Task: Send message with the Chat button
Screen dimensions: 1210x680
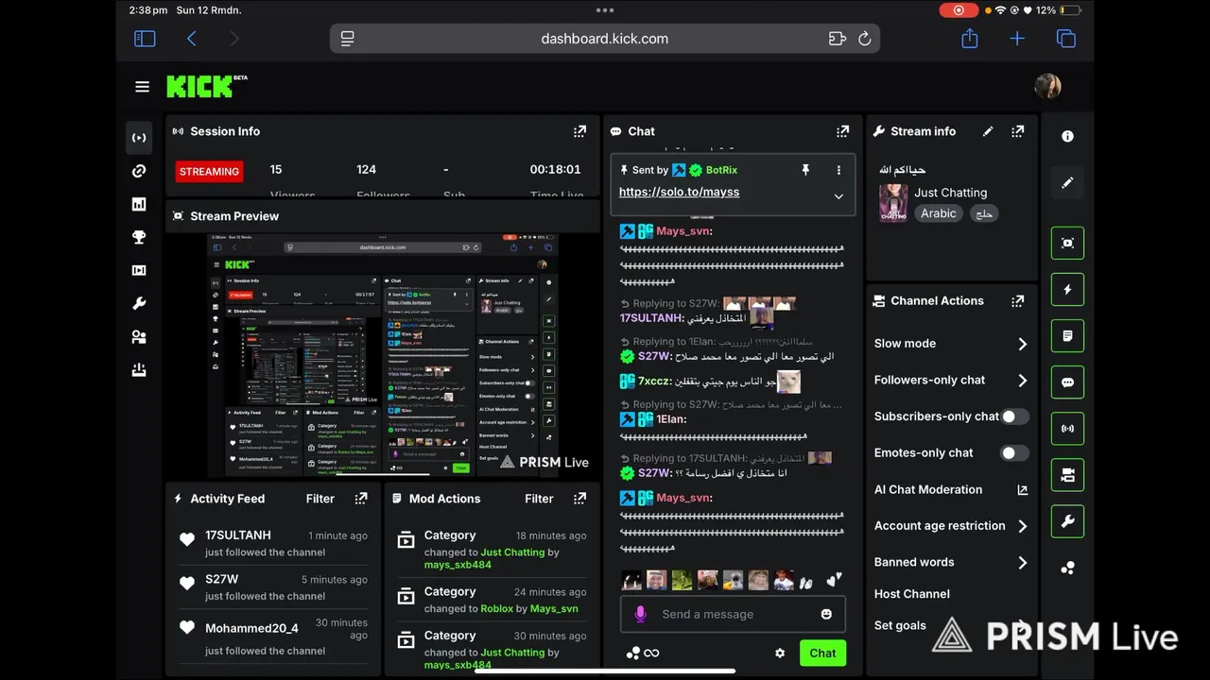Action: (x=822, y=653)
